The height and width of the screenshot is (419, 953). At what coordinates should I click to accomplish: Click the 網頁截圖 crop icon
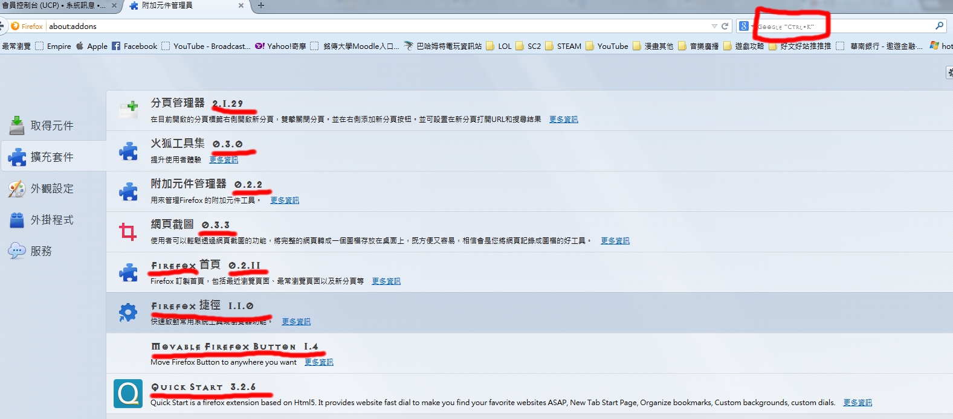(128, 231)
